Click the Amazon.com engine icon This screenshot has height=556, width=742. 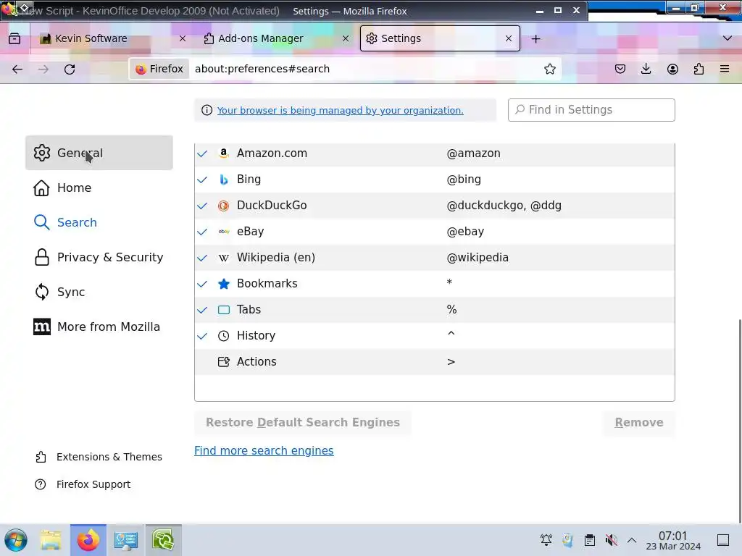click(x=223, y=153)
